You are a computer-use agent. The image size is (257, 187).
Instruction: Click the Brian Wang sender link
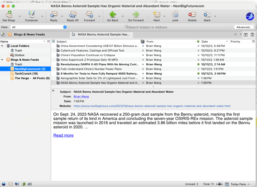coord(81,97)
